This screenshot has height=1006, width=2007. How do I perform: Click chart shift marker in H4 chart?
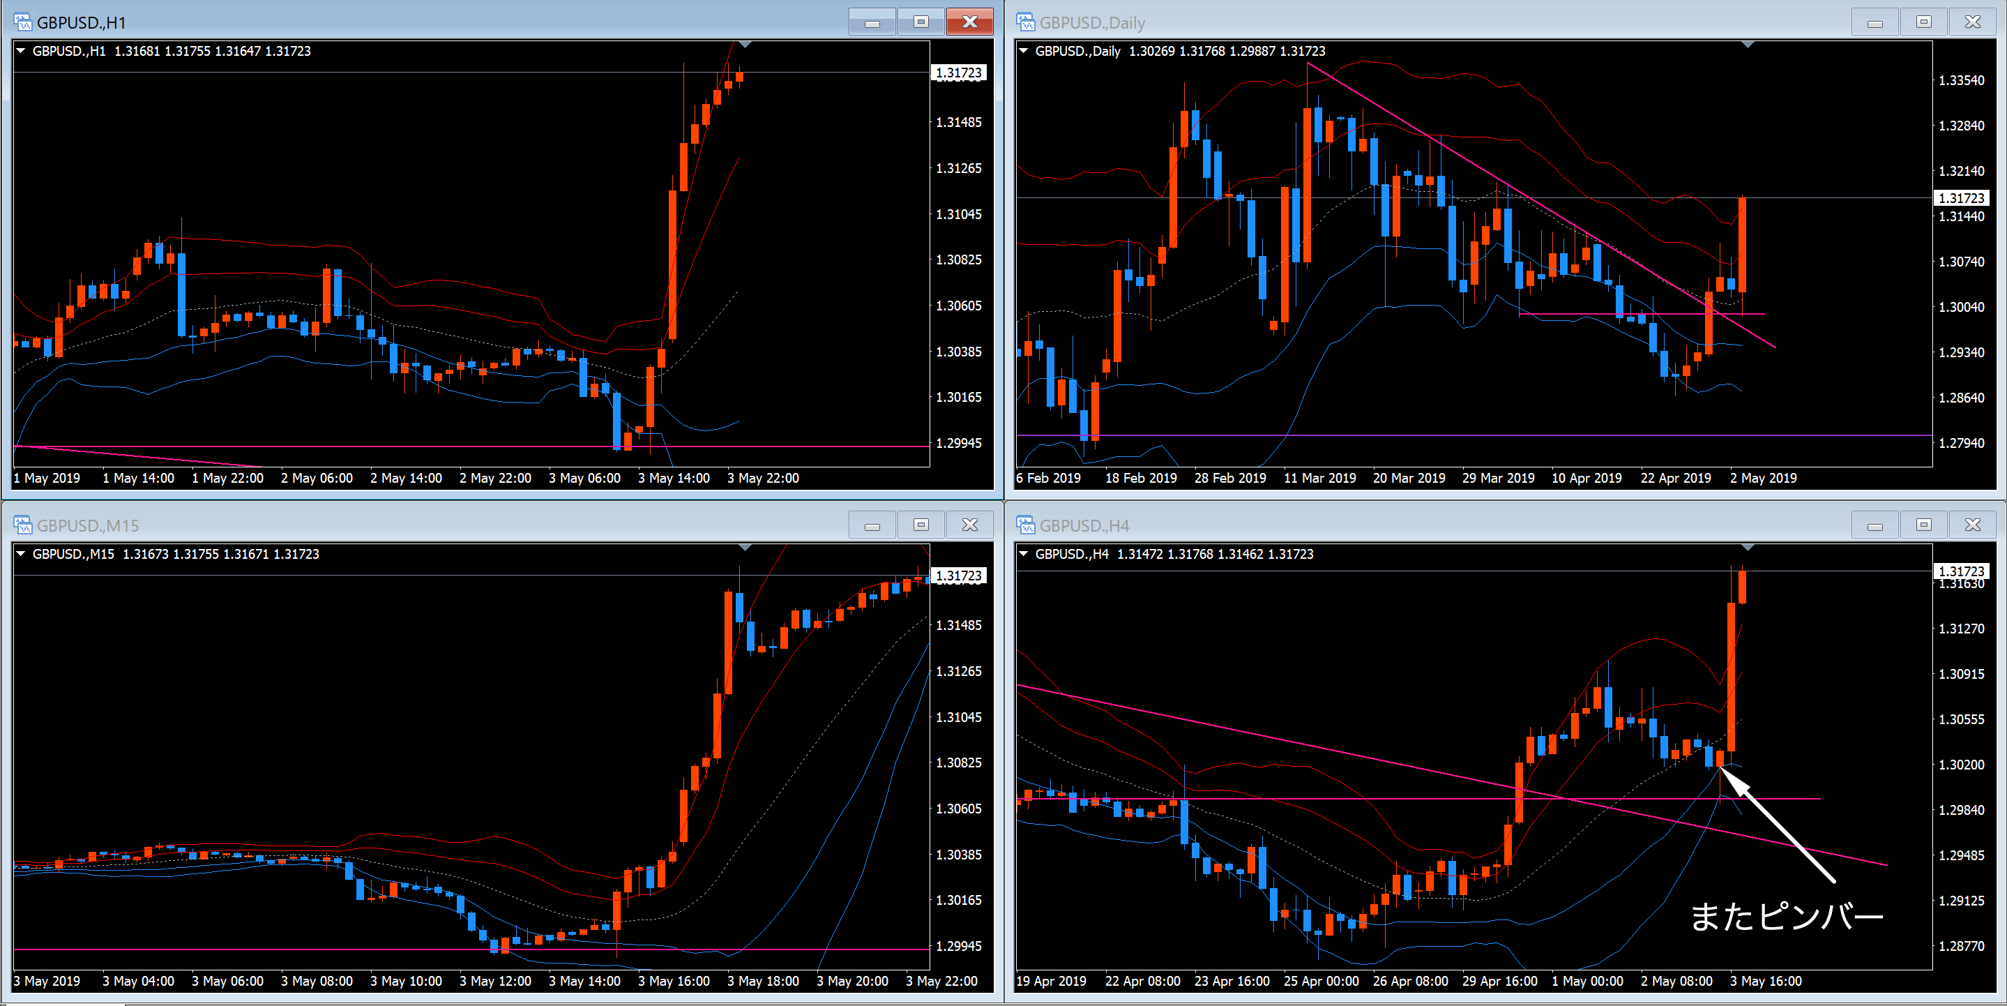pyautogui.click(x=1748, y=548)
